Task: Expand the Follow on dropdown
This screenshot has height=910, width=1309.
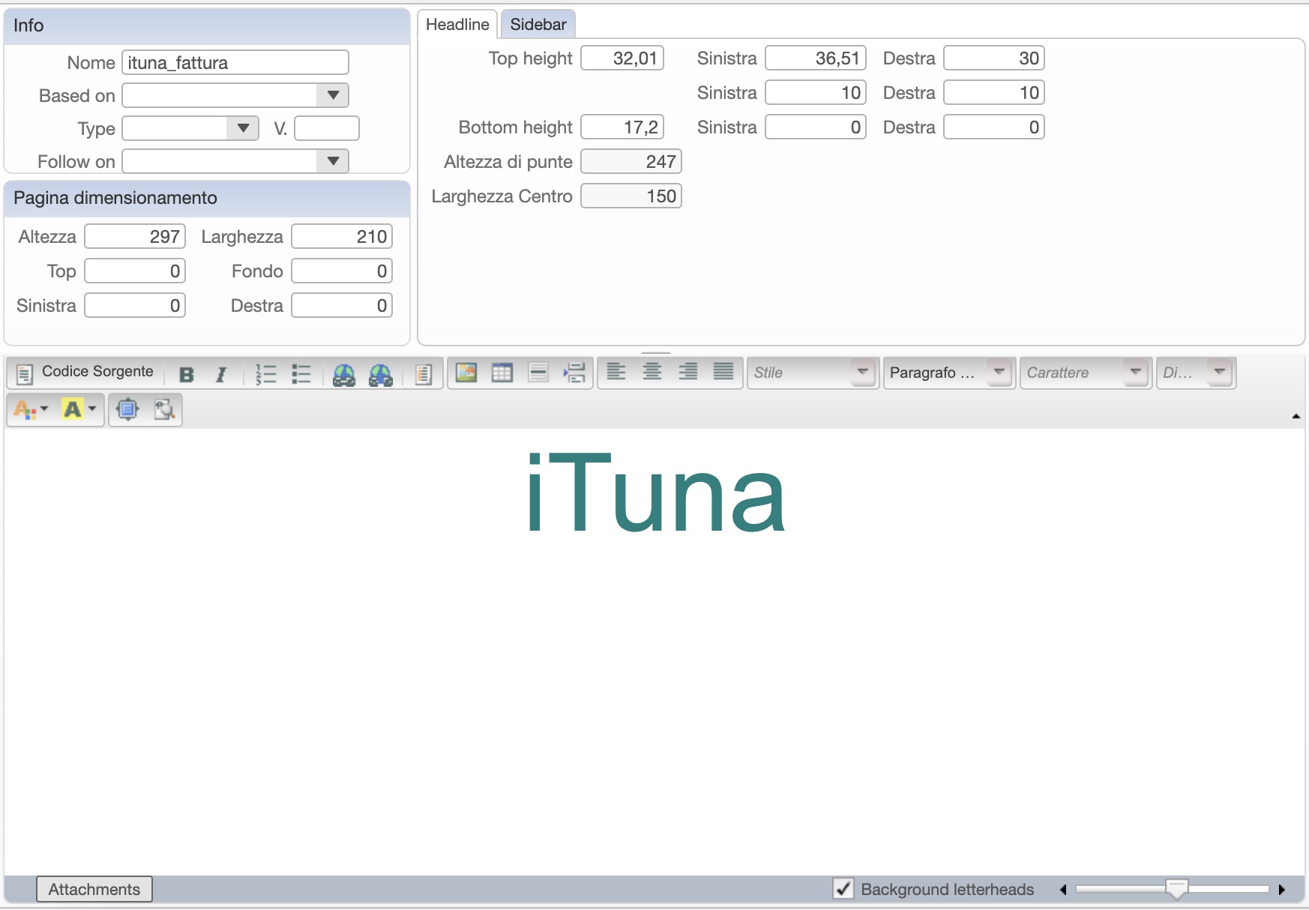Action: 334,161
